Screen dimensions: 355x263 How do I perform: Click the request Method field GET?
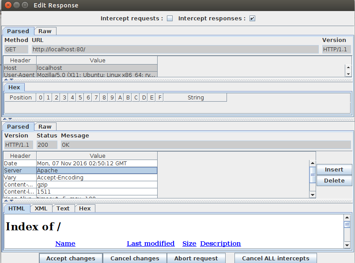pyautogui.click(x=16, y=49)
